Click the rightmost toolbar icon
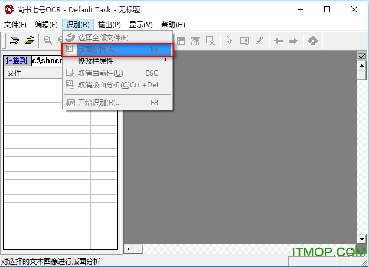 313,41
